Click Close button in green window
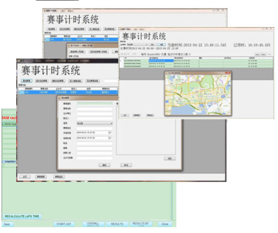 coord(165,224)
